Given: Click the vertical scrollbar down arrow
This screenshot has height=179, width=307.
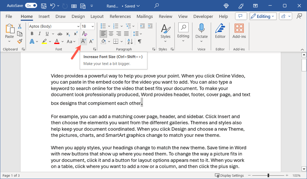Looking at the screenshot, I should pos(304,169).
